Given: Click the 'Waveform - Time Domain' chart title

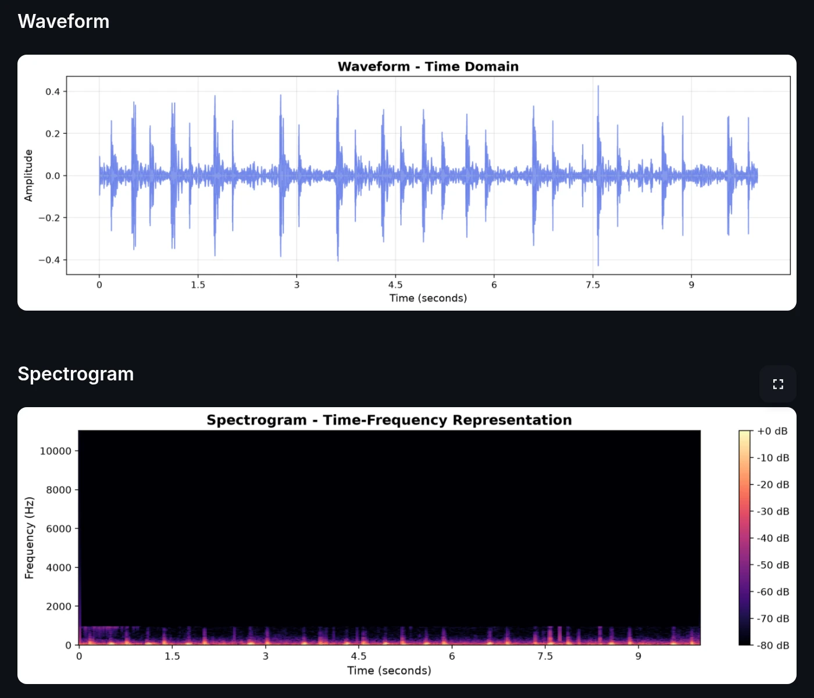Looking at the screenshot, I should (x=428, y=66).
